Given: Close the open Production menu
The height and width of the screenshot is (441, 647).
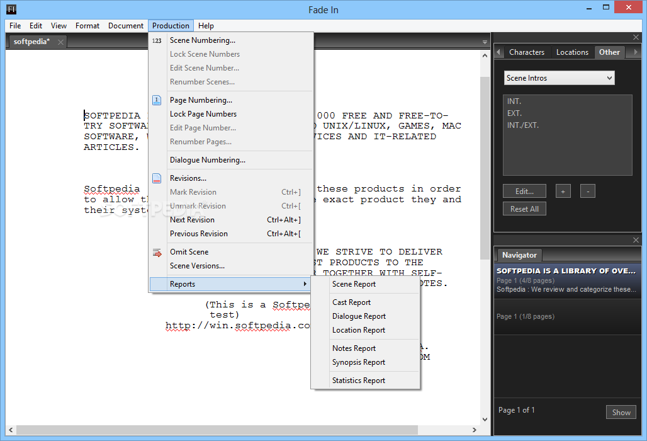Looking at the screenshot, I should pyautogui.click(x=171, y=26).
